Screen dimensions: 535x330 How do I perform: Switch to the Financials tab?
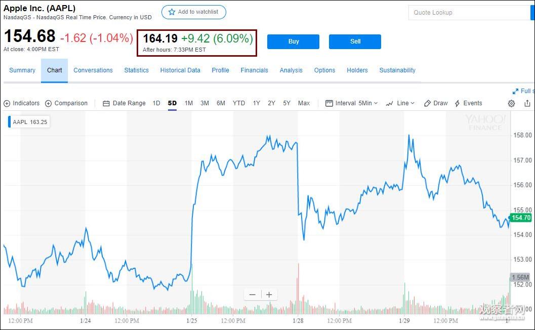(254, 70)
